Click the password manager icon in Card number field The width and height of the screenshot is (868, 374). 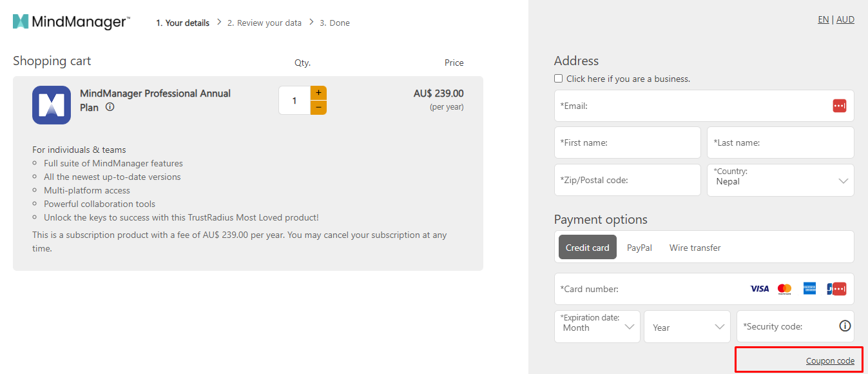coord(839,289)
